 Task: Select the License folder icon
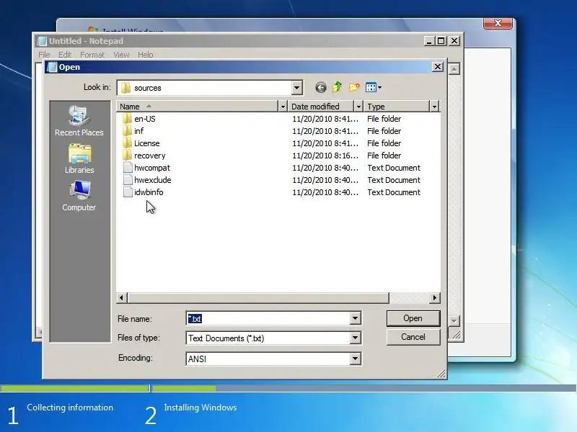(127, 143)
